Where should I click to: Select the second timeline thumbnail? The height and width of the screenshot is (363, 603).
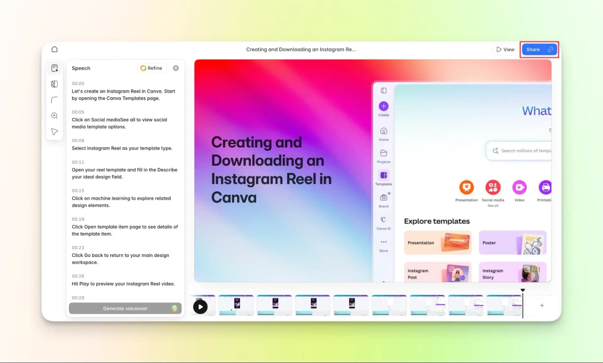[x=236, y=305]
